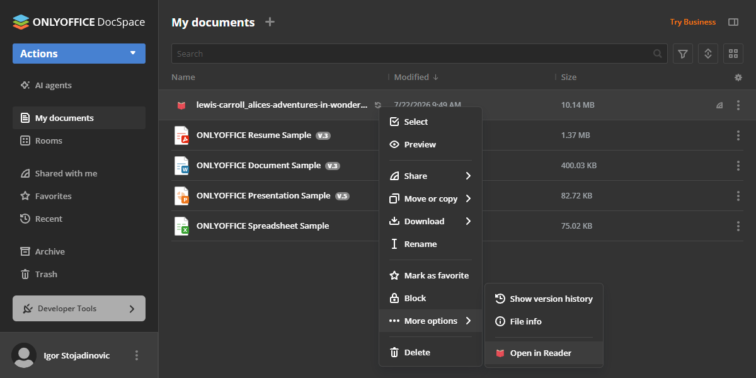Choose Select in context menu

coord(430,122)
